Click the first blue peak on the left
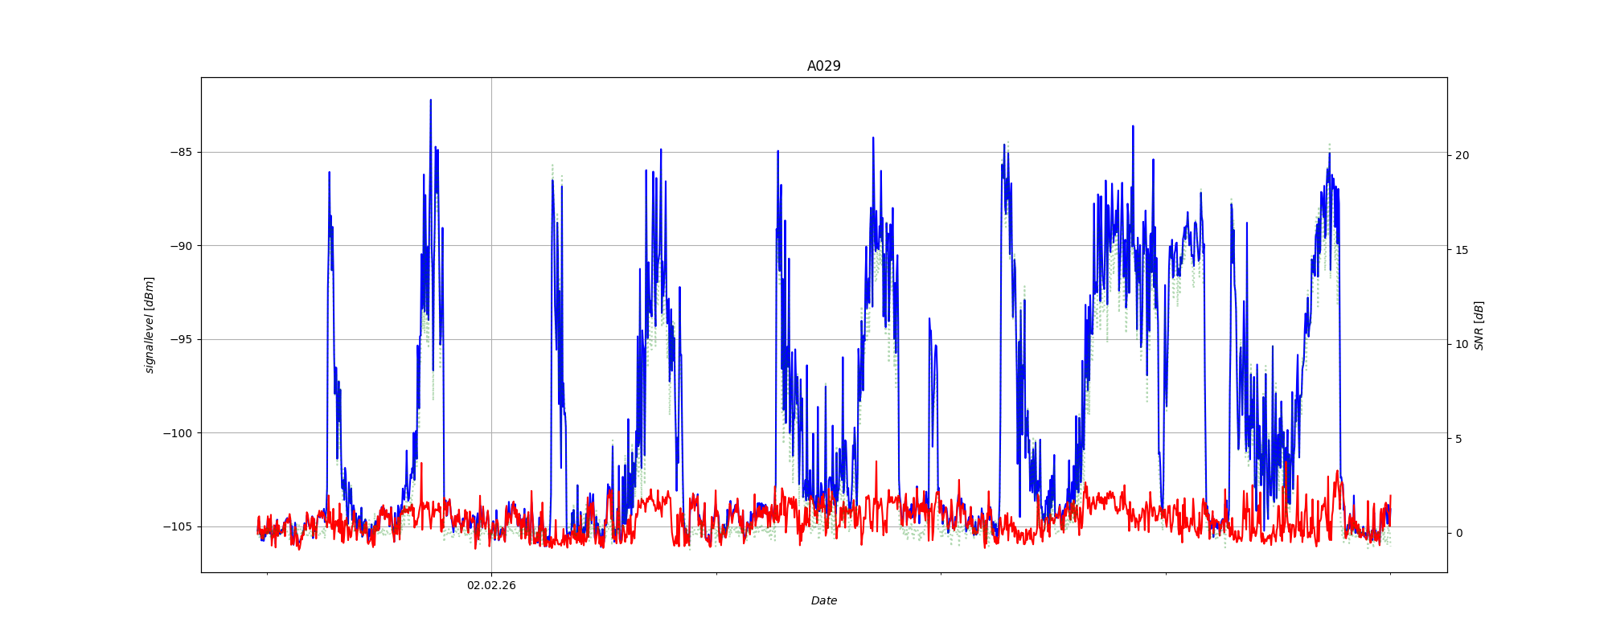1608x643 pixels. click(329, 173)
